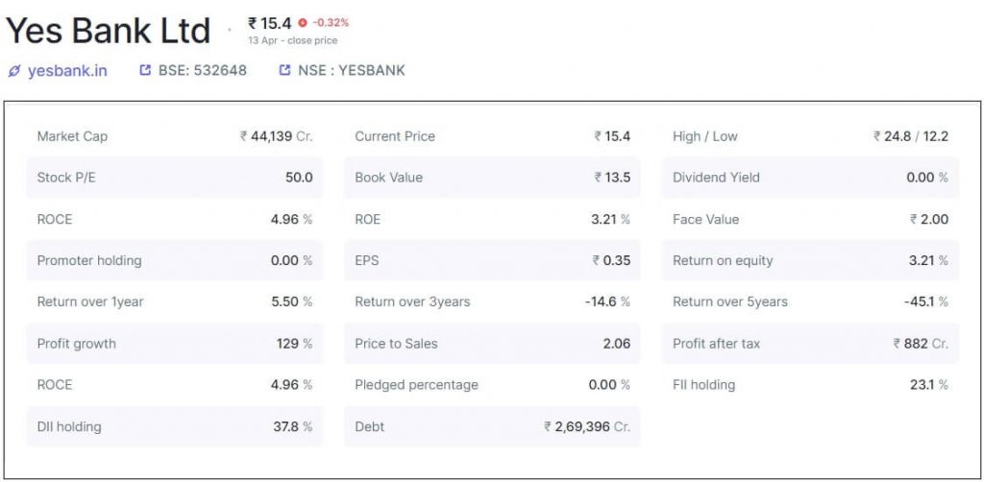Open the yesbank.in website link
The height and width of the screenshot is (482, 984).
[67, 70]
